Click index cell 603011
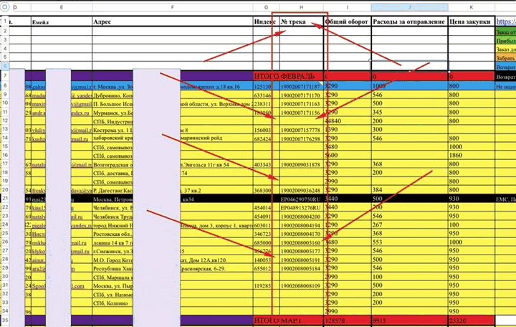This screenshot has width=516, height=327. 266,226
